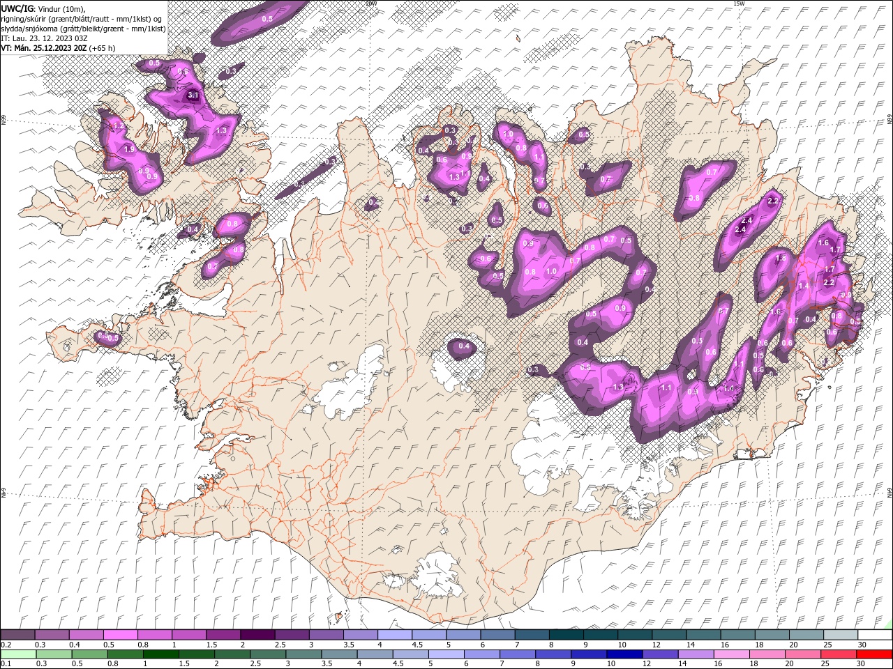The height and width of the screenshot is (669, 893).
Task: Click the coral red swatch labeled 25, lower legend
Action: [838, 654]
